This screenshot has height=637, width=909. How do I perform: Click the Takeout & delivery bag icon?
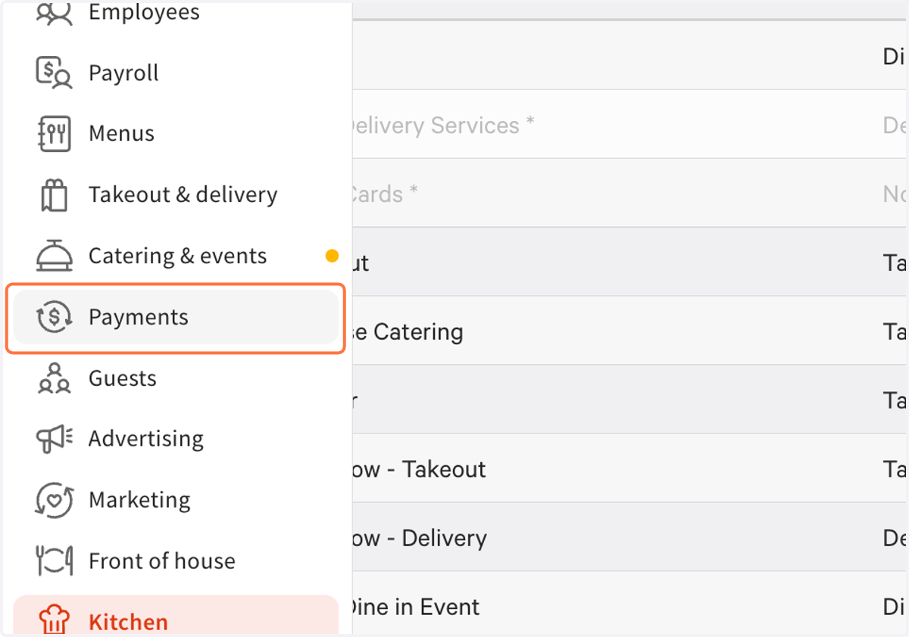tap(54, 195)
